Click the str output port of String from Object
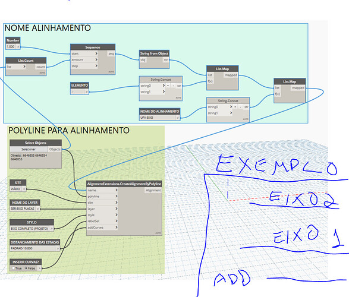This screenshot has height=297, width=349. (x=166, y=59)
